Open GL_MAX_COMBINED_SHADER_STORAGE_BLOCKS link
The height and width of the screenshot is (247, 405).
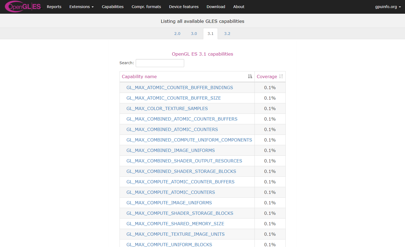tap(181, 171)
